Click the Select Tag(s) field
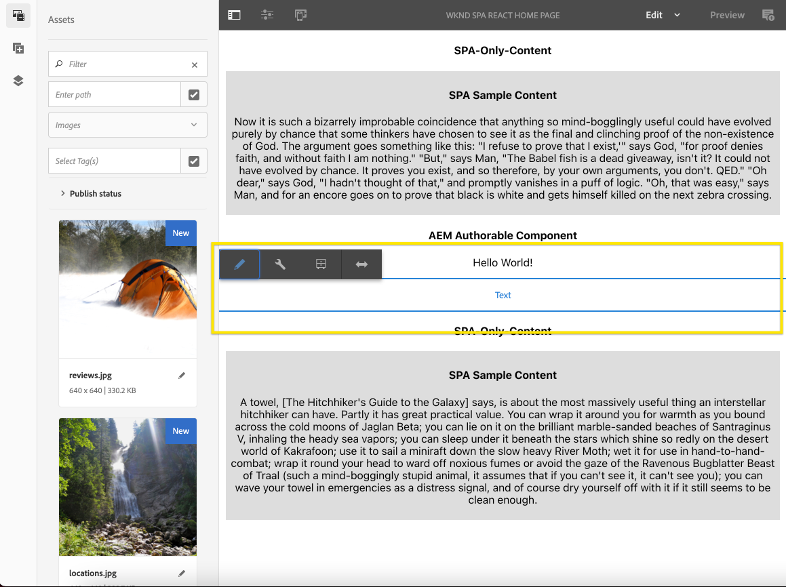Image resolution: width=786 pixels, height=587 pixels. coord(115,161)
